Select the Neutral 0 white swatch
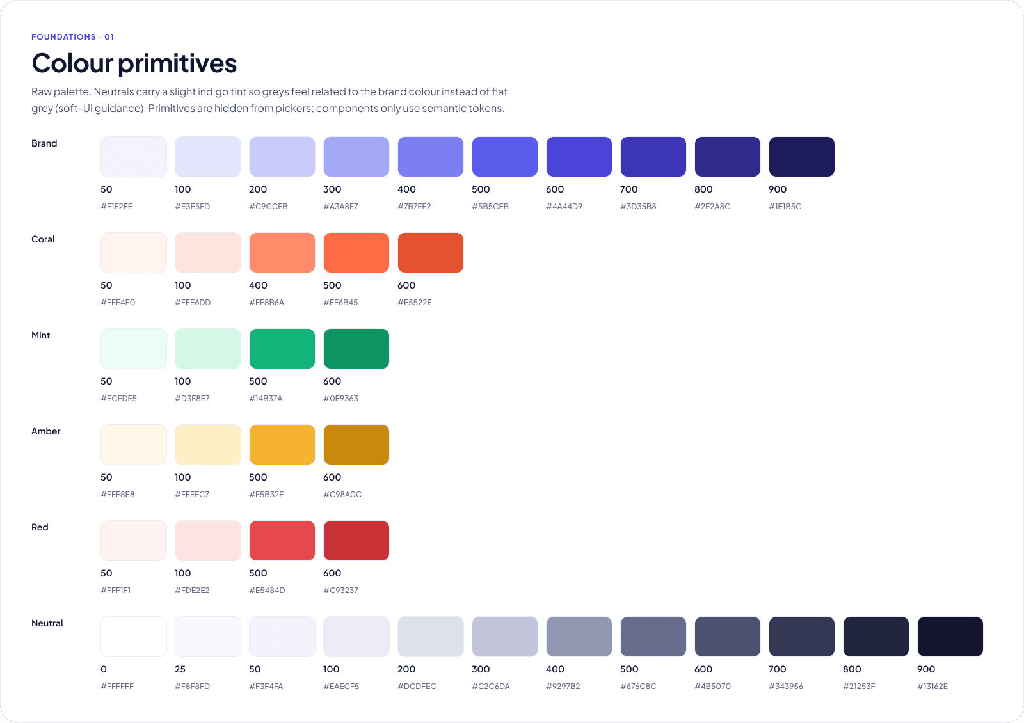 (x=134, y=637)
